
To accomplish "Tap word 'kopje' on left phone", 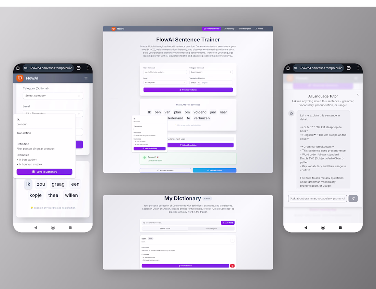I will (x=36, y=195).
